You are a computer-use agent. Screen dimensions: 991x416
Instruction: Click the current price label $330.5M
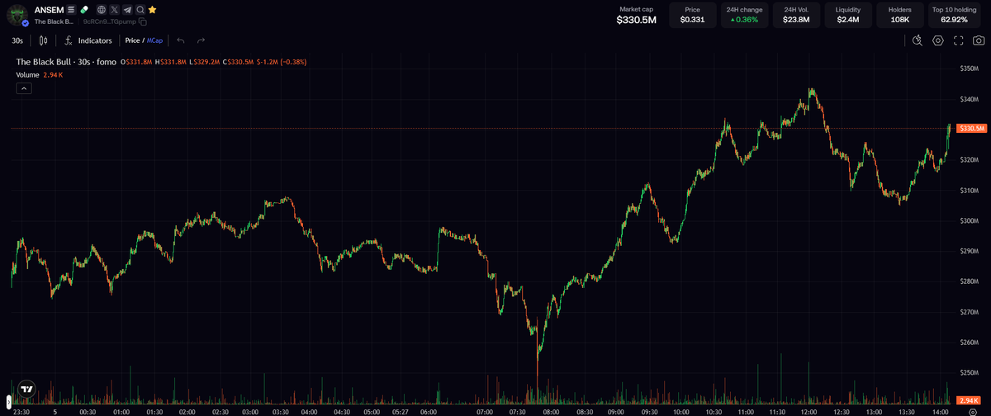click(x=971, y=129)
